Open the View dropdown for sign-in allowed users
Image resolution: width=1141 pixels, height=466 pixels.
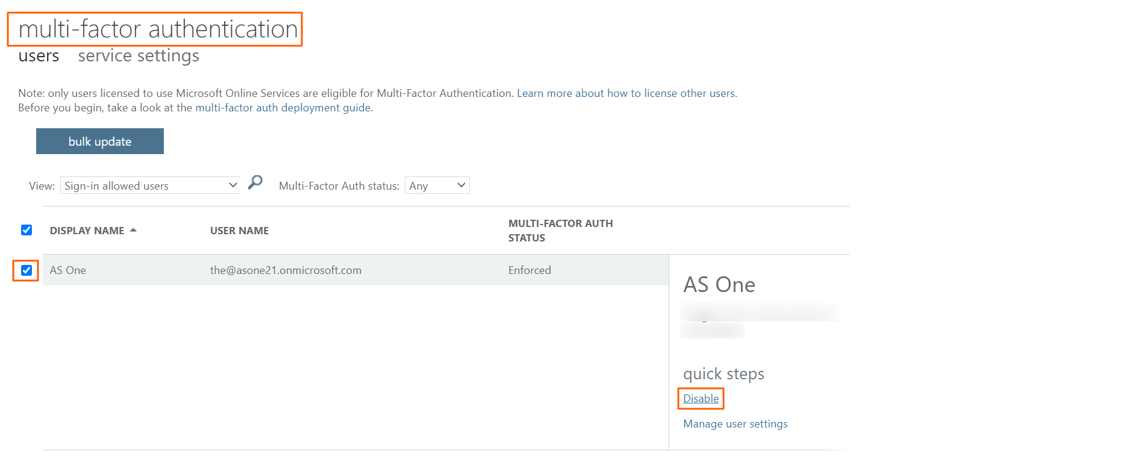150,185
